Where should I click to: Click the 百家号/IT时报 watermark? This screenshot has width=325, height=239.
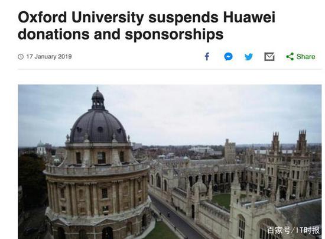pos(293,230)
